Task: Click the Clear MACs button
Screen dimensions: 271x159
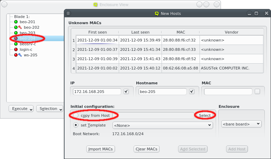Action: (x=146, y=149)
